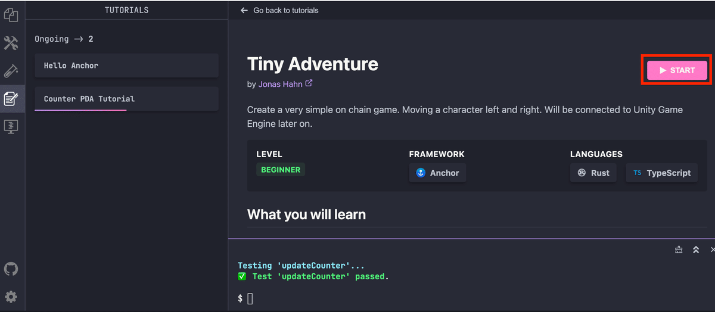Click the external link icon beside Jonas Hahn
The image size is (715, 312).
(309, 84)
